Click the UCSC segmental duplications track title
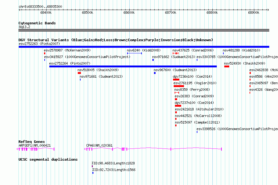The width and height of the screenshot is (278, 185). (48, 159)
